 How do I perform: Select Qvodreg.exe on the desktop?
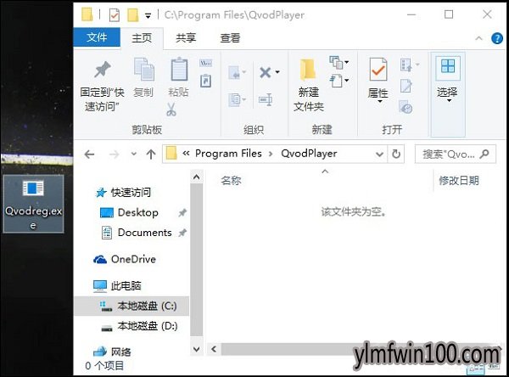click(33, 204)
